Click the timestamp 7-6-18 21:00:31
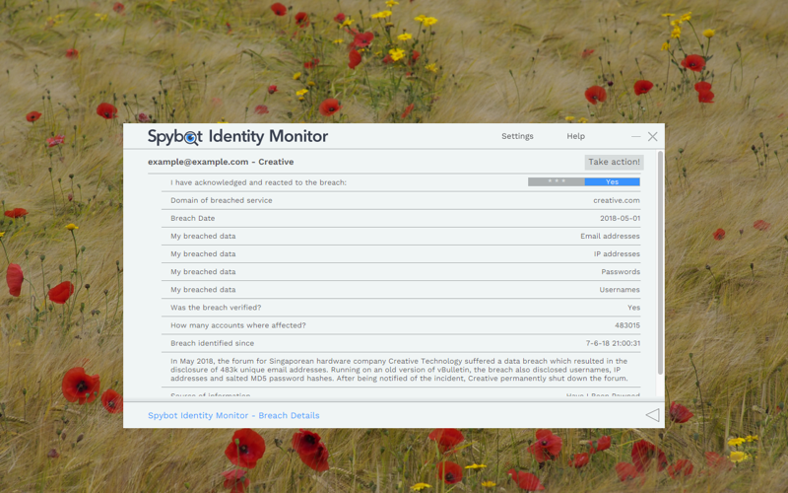788x493 pixels. tap(613, 343)
